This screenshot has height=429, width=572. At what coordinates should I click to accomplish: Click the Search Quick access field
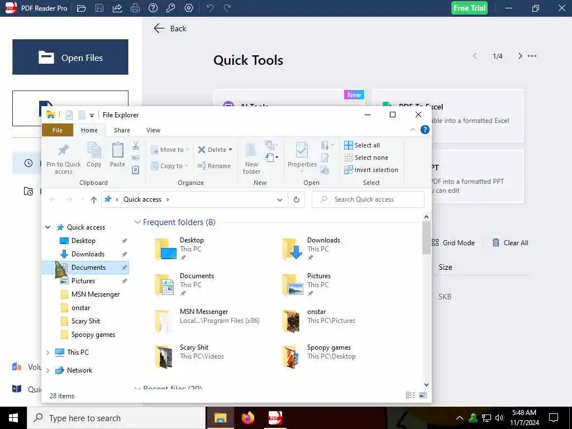point(368,199)
